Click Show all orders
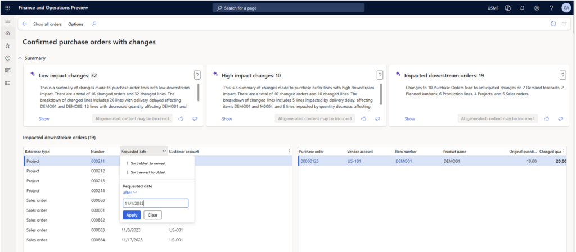Viewport: 576px width, 252px height. click(47, 24)
